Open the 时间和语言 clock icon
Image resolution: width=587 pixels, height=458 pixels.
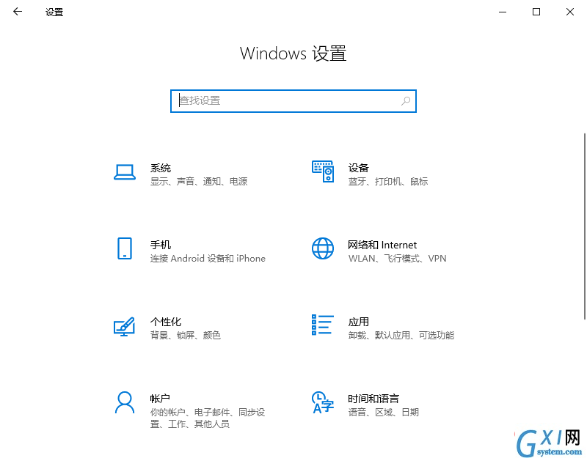[x=323, y=402]
